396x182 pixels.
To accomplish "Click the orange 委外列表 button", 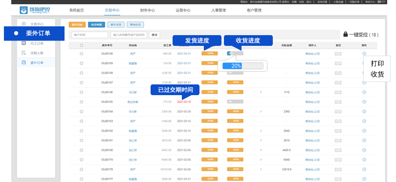I will pyautogui.click(x=77, y=24).
